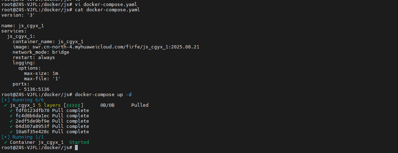This screenshot has width=398, height=153.
Task: Click the checkmark before layer fc4d8b6da1ec
Action: click(x=11, y=116)
